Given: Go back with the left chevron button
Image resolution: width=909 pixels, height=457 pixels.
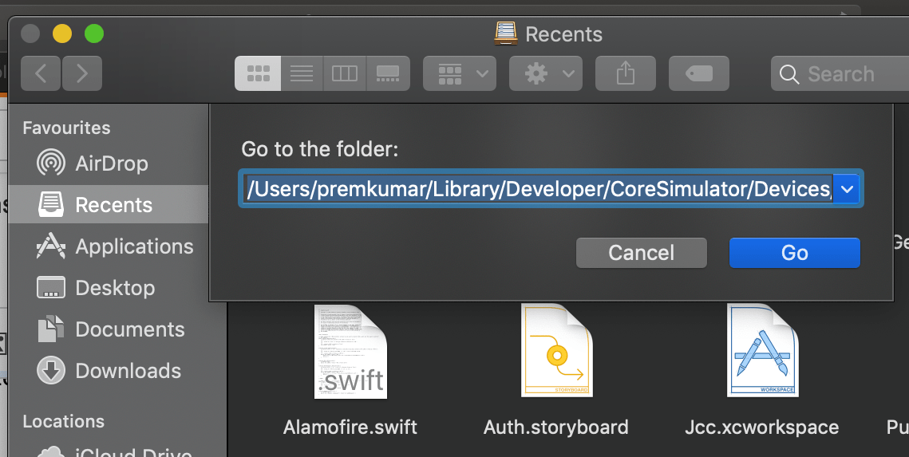Looking at the screenshot, I should [x=41, y=73].
